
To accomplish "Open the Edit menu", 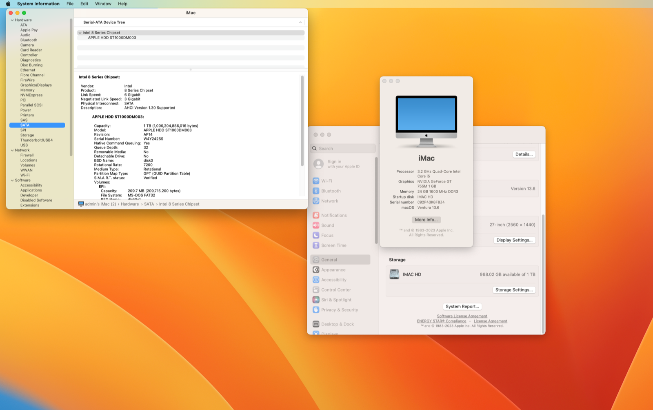I will [84, 4].
